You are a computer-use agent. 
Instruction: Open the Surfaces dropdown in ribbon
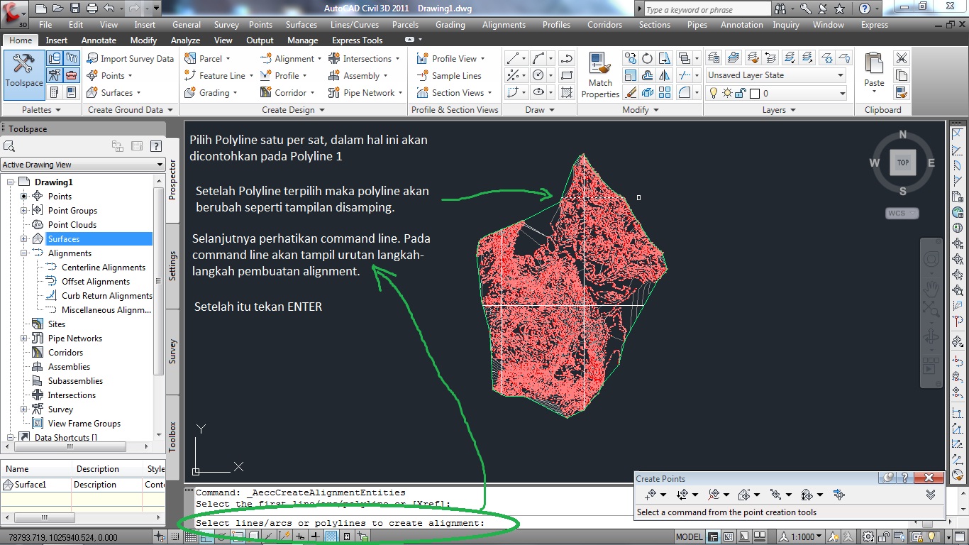pos(138,93)
